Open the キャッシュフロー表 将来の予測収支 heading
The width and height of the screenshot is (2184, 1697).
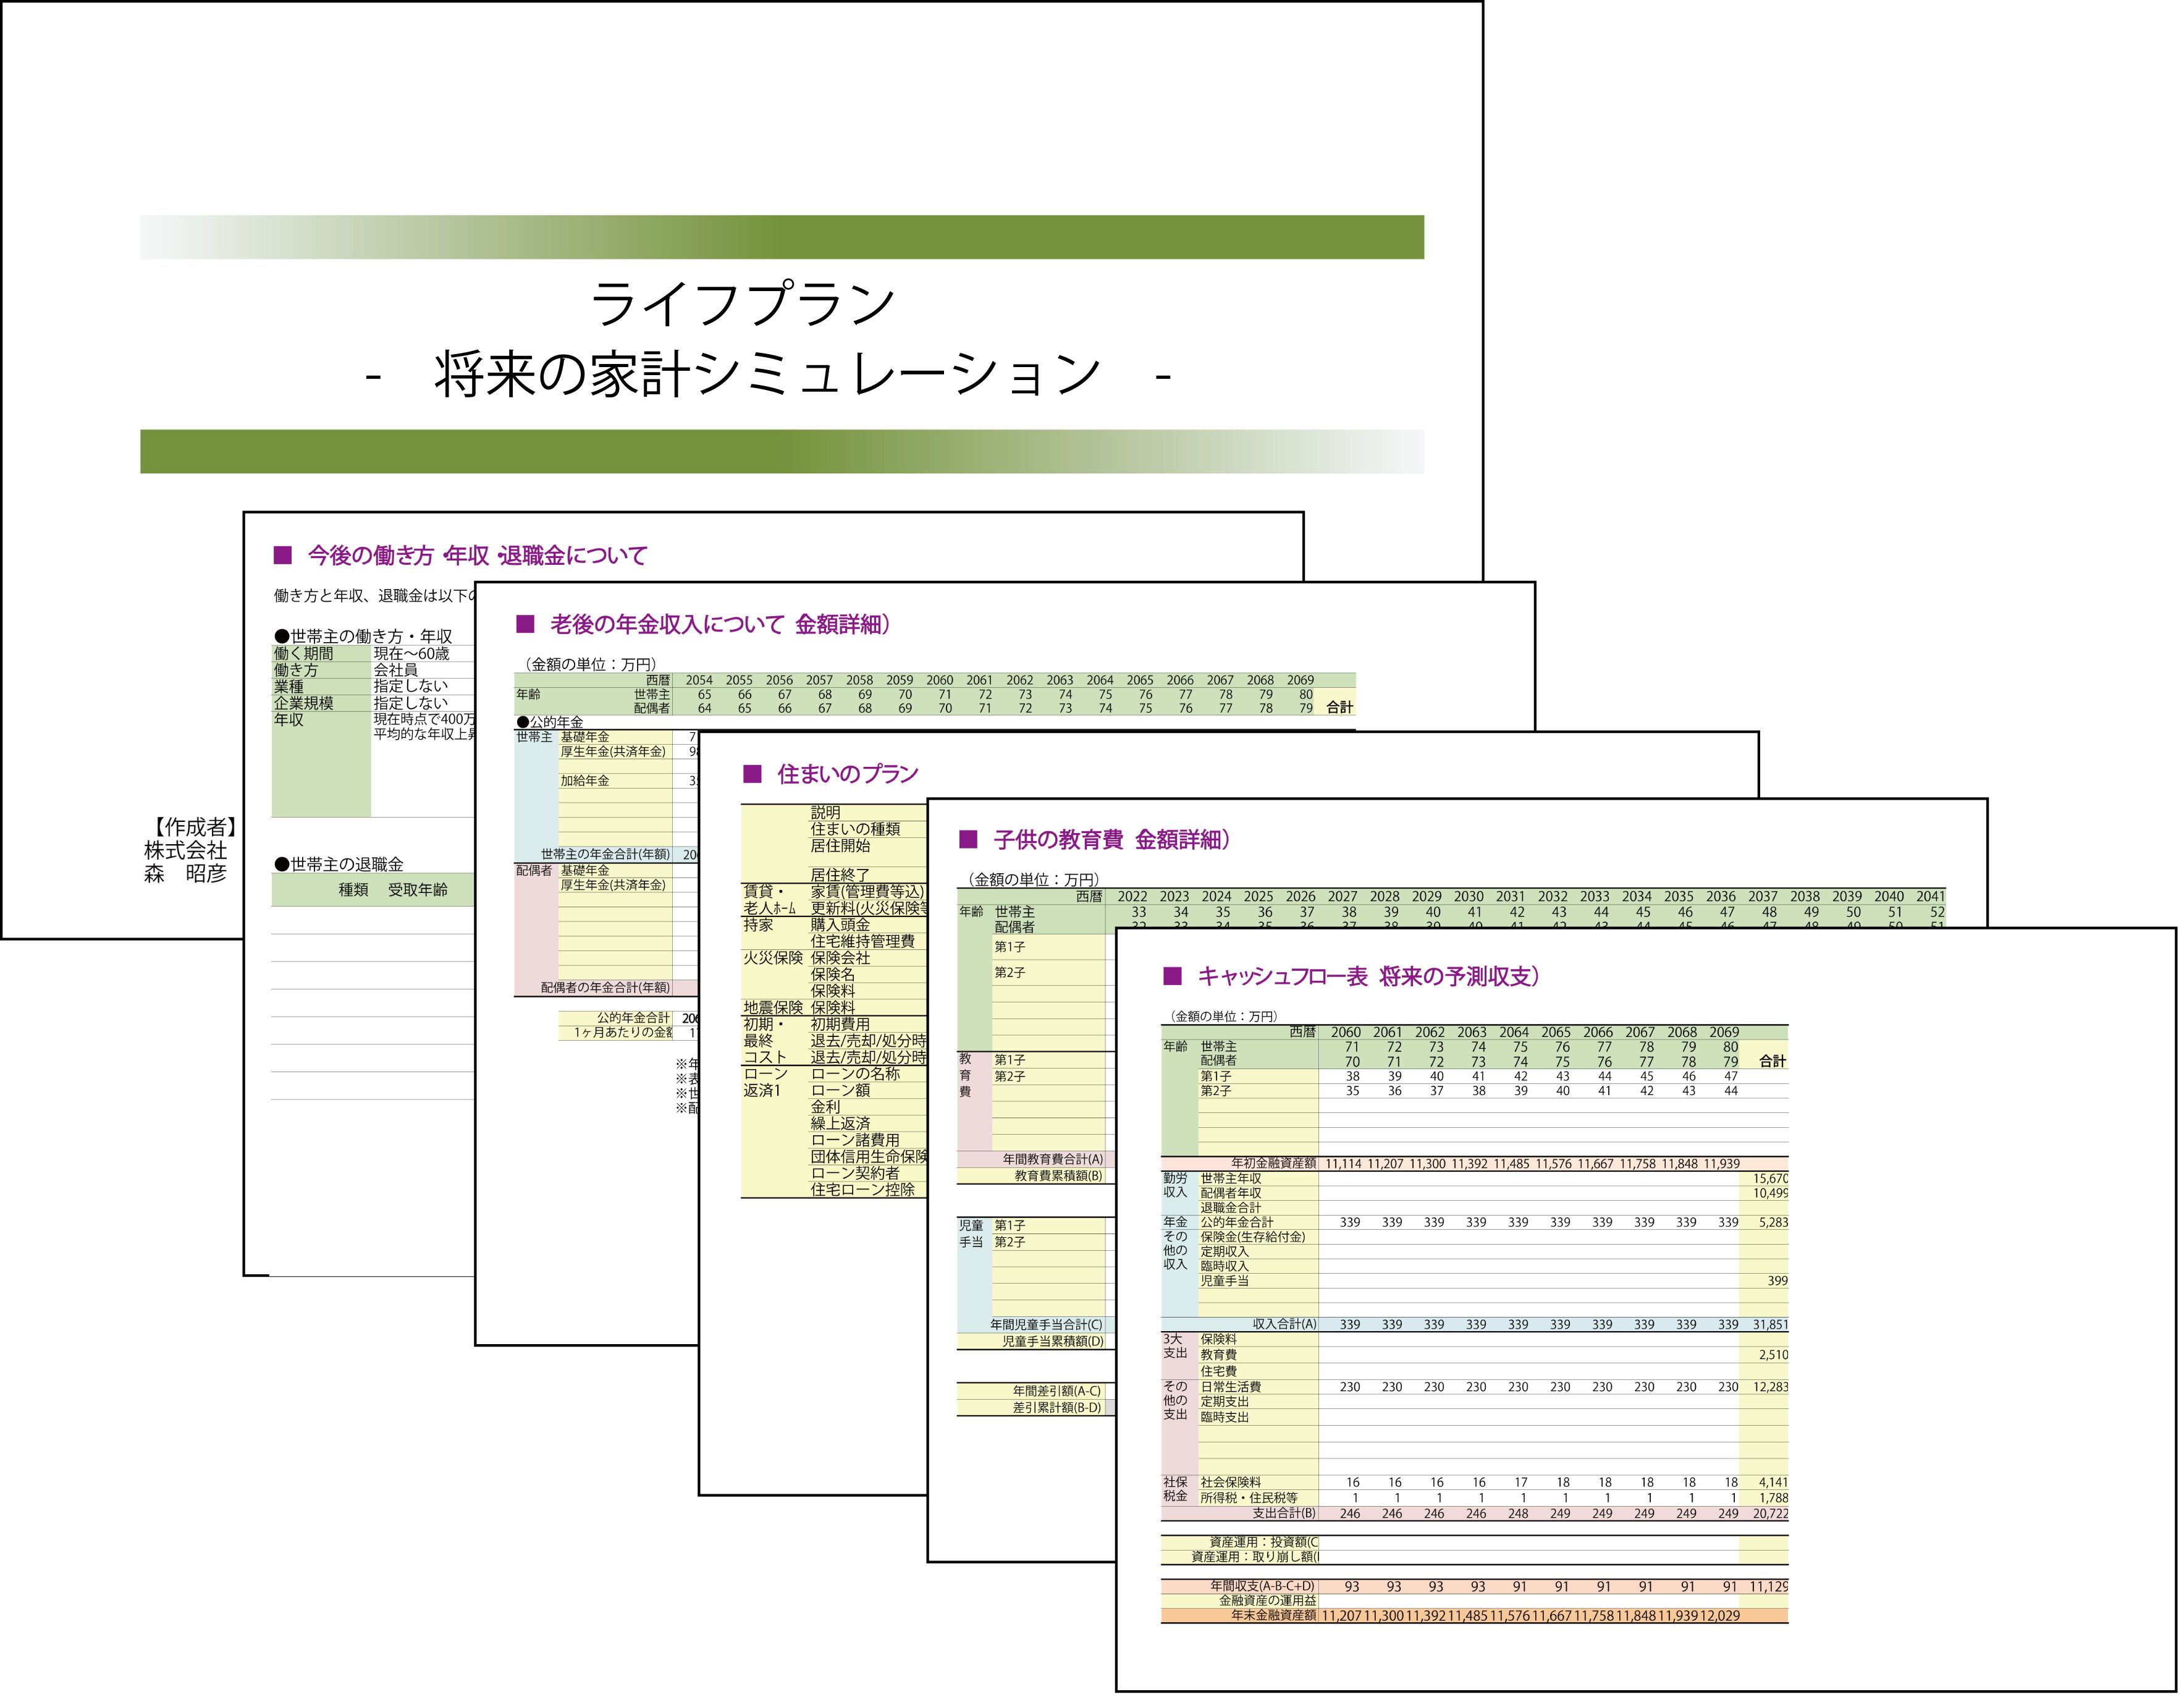coord(1368,976)
